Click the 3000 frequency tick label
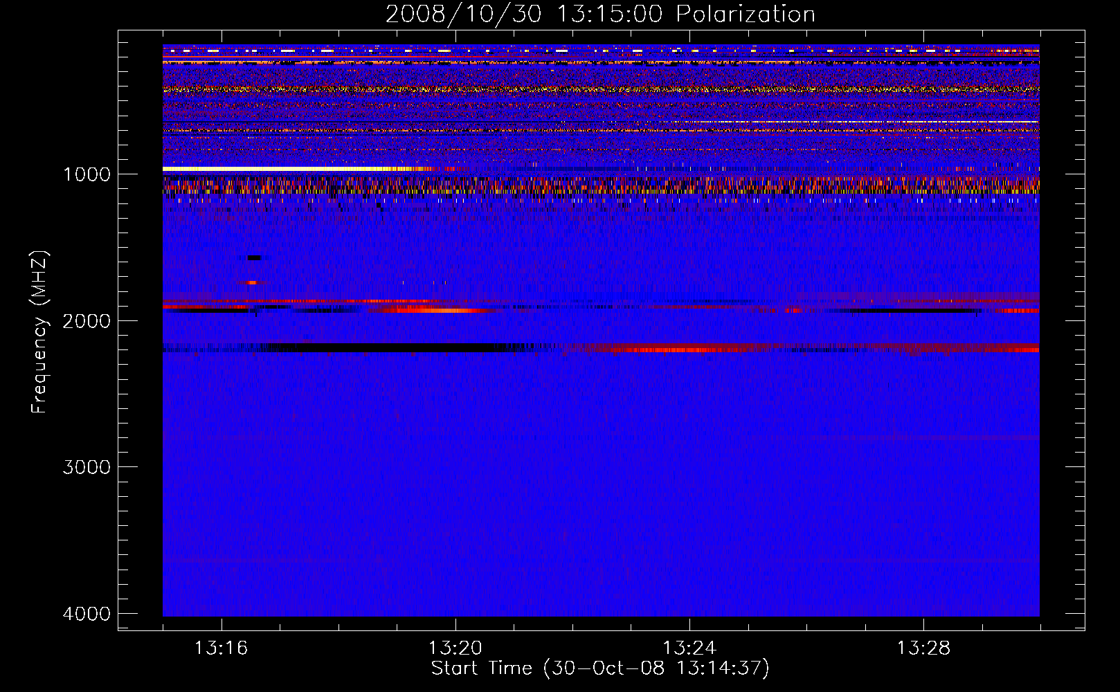The image size is (1120, 692). (x=87, y=467)
